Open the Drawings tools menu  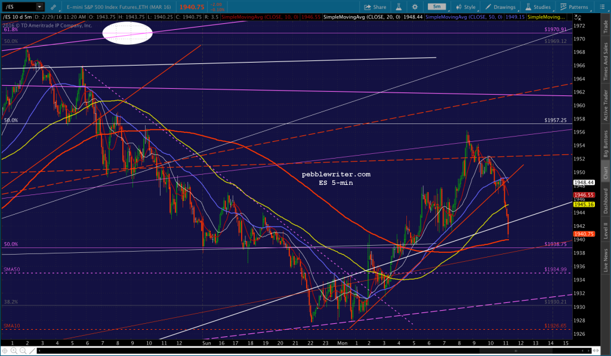click(501, 7)
